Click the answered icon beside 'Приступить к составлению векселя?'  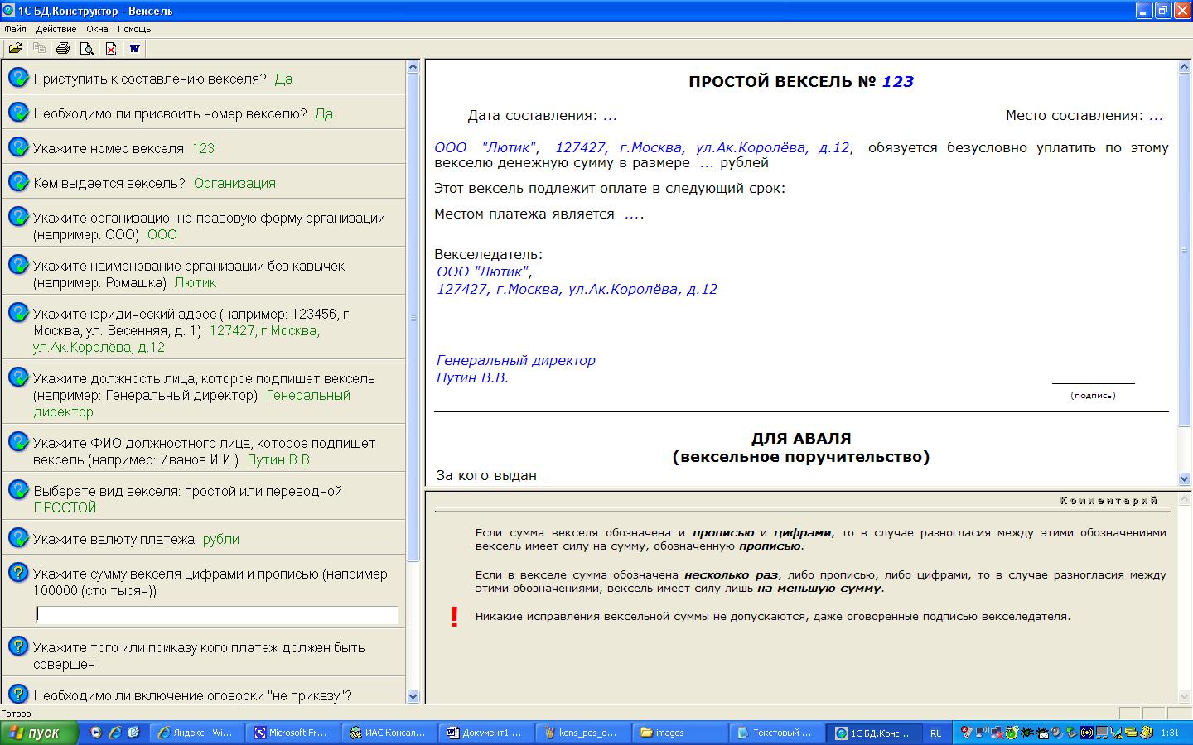tap(18, 77)
